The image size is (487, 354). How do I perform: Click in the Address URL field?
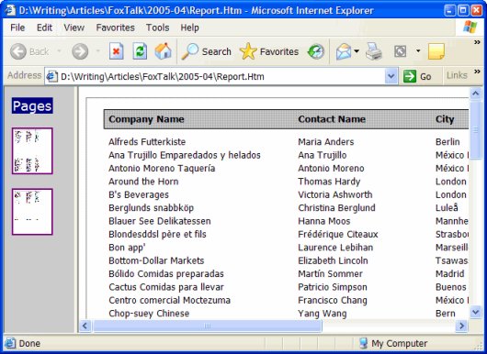221,76
